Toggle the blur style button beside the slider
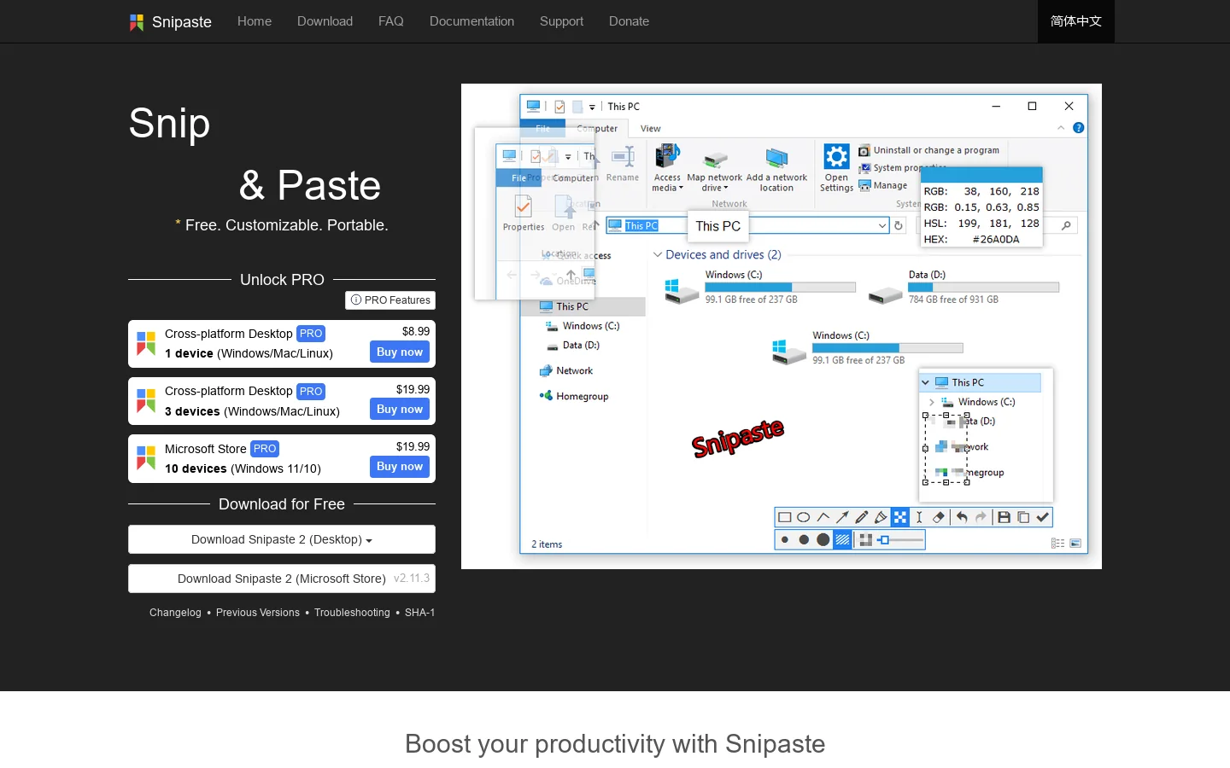This screenshot has width=1230, height=768. pos(865,539)
